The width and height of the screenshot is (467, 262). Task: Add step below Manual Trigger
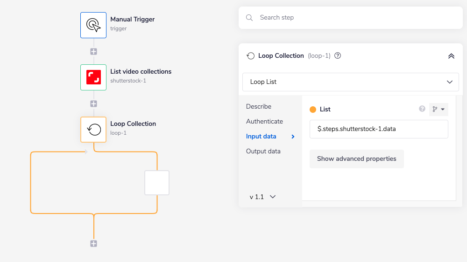coord(93,51)
